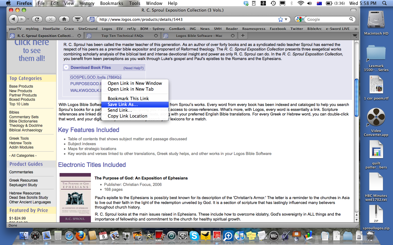Viewport: 393px width, 245px height.
Task: Choose Bookmark This Link
Action: 135,99
